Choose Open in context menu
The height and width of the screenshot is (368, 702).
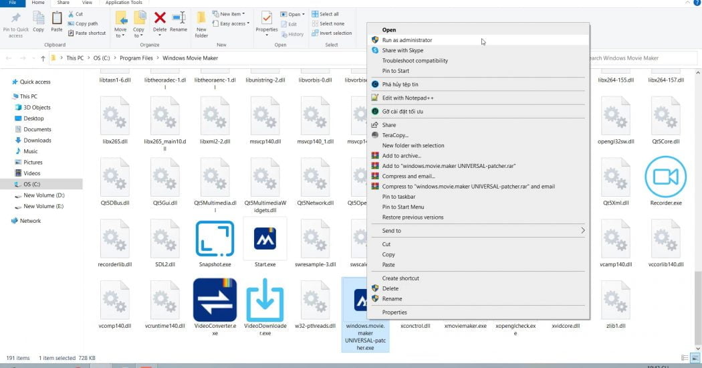478,30
